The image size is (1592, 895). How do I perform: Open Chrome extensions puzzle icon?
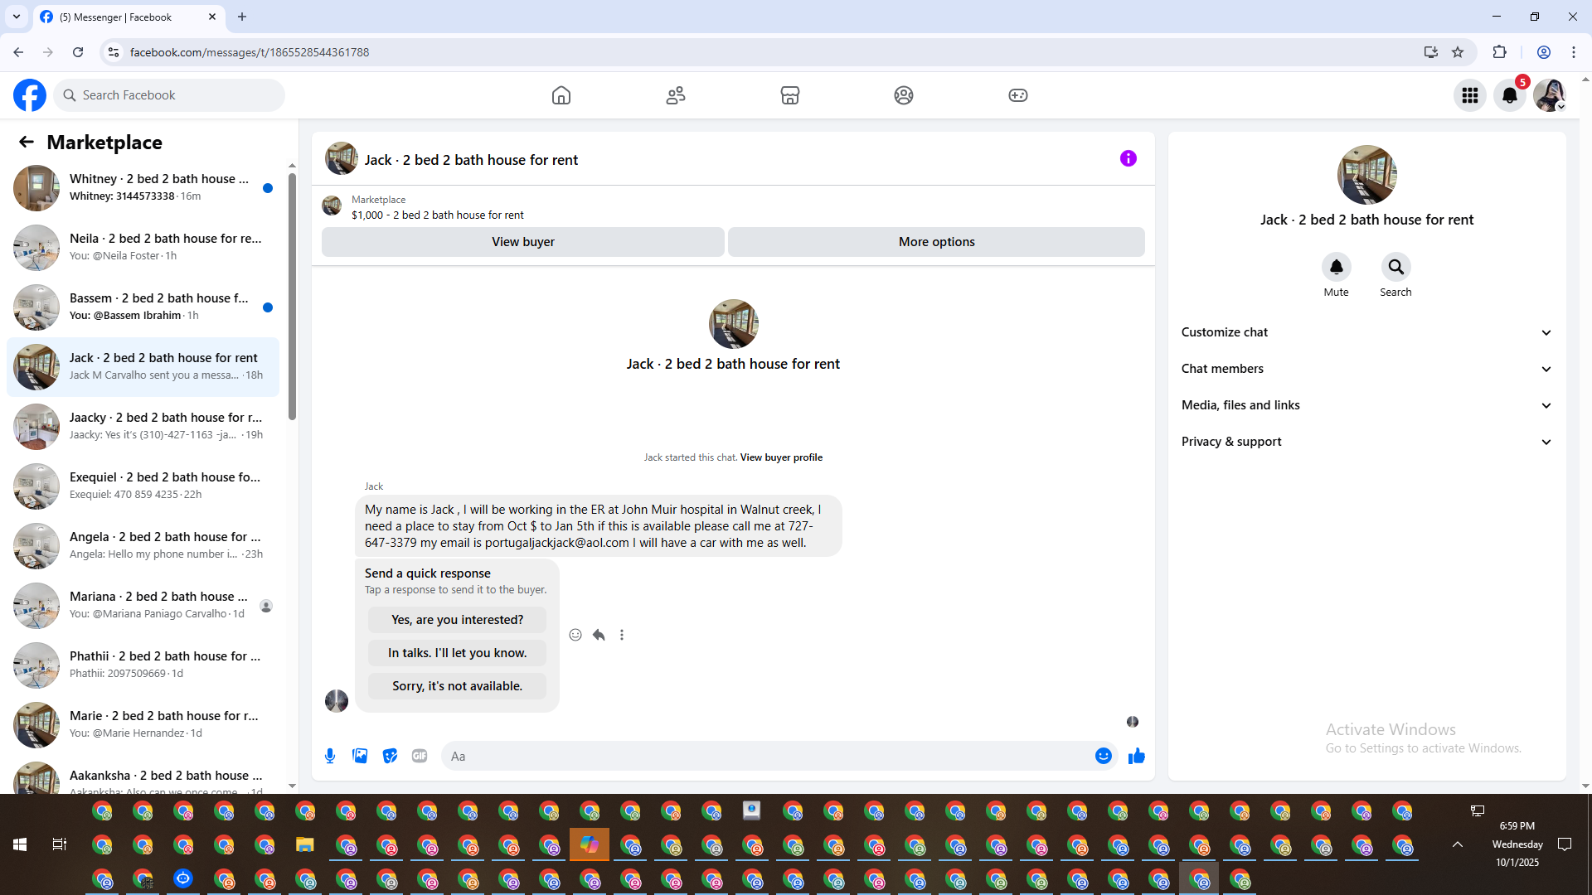pyautogui.click(x=1499, y=52)
